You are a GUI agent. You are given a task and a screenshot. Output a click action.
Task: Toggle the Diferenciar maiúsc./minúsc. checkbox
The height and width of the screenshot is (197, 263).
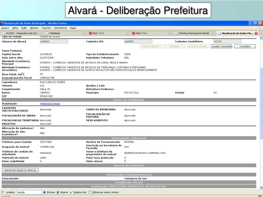point(90,192)
